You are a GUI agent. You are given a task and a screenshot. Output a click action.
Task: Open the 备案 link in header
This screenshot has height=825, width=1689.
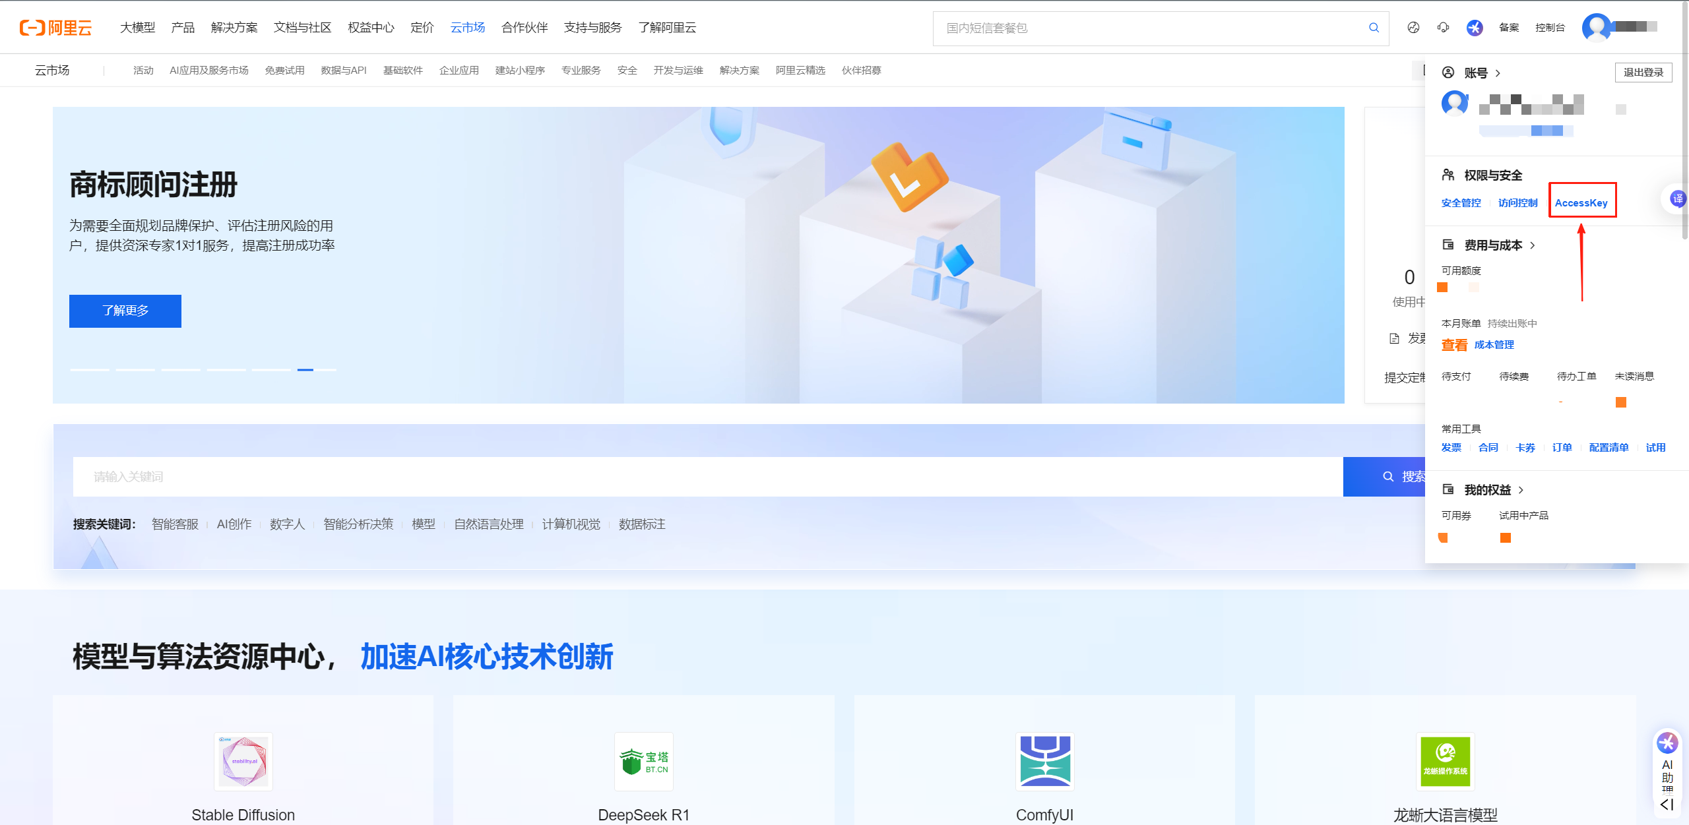pyautogui.click(x=1509, y=28)
